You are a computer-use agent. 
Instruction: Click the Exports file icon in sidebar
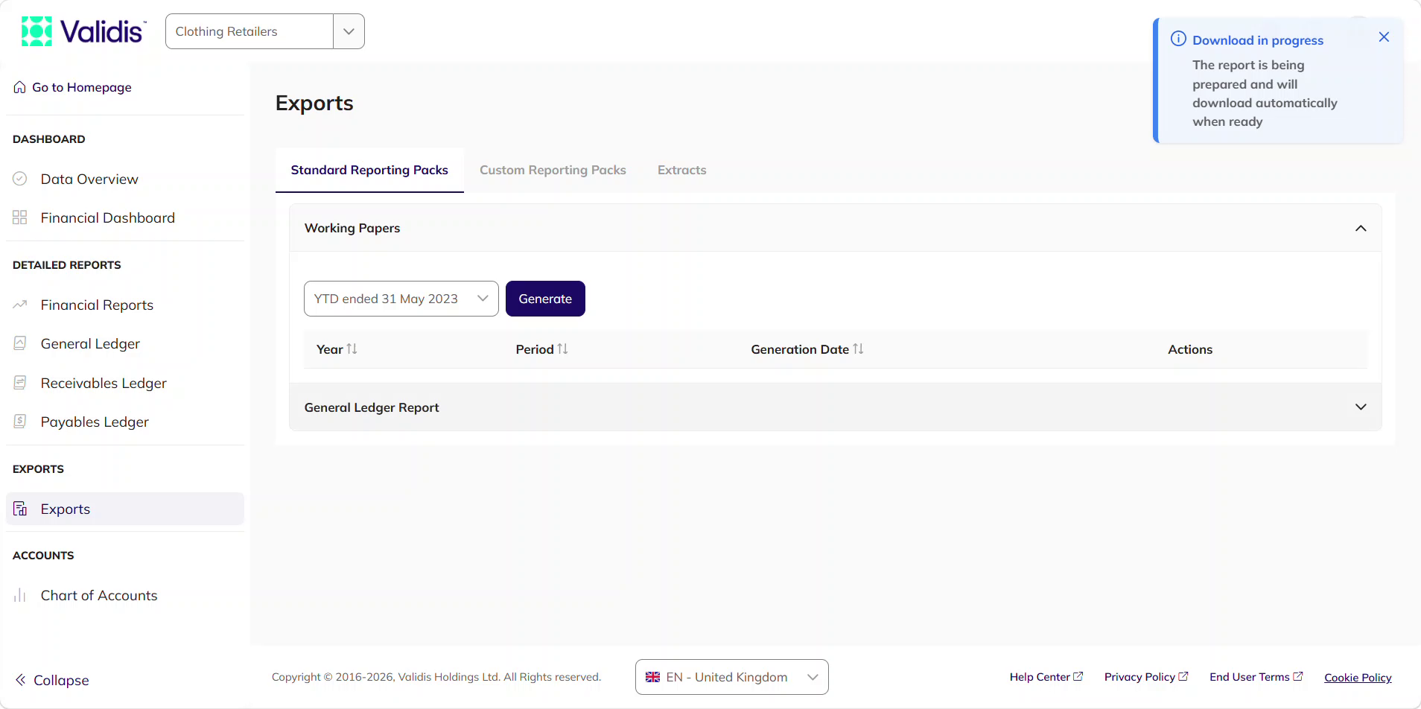coord(20,509)
